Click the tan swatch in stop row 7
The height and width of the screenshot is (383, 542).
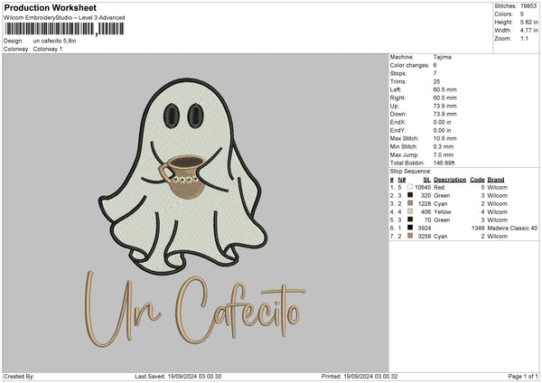click(409, 236)
